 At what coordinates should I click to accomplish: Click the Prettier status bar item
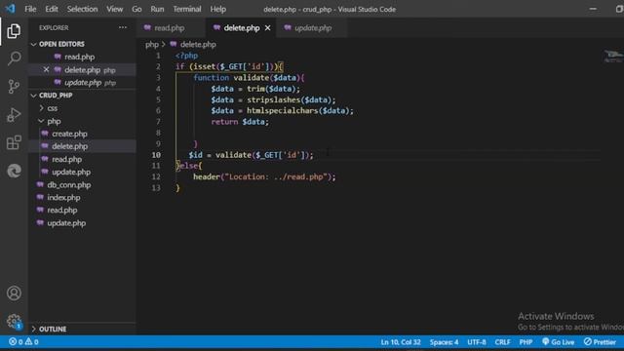click(x=600, y=342)
